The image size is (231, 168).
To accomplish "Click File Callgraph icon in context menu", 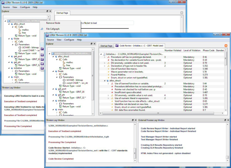I will click(x=42, y=29).
